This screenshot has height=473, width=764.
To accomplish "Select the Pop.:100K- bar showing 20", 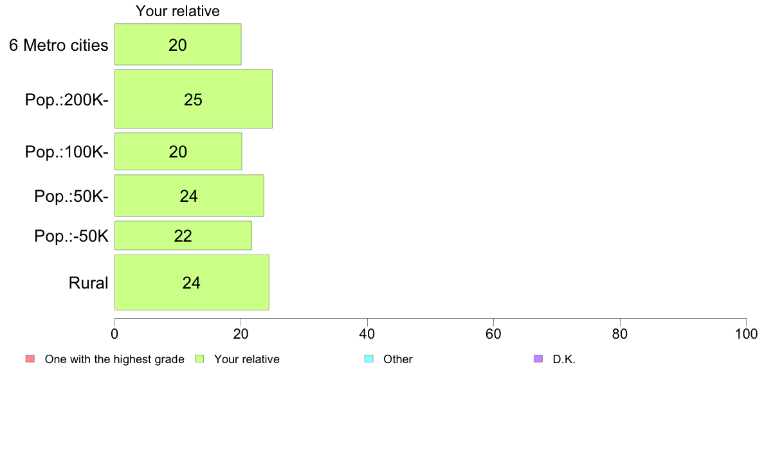I will click(x=178, y=152).
